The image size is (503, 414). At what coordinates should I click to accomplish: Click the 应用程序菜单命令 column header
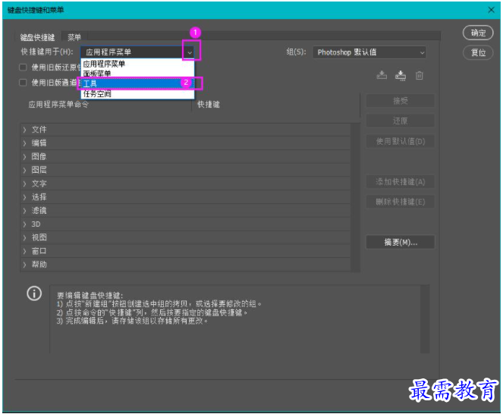58,104
